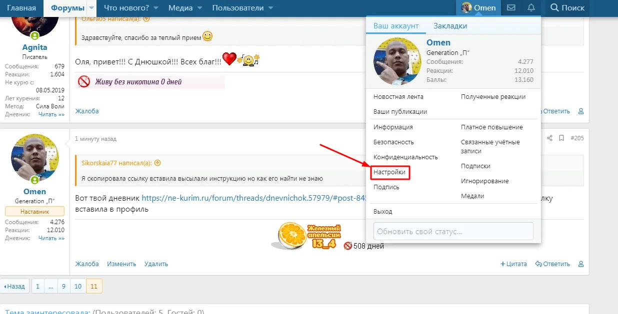Open Полученные реакции in account menu
Image resolution: width=618 pixels, height=314 pixels.
click(x=493, y=97)
